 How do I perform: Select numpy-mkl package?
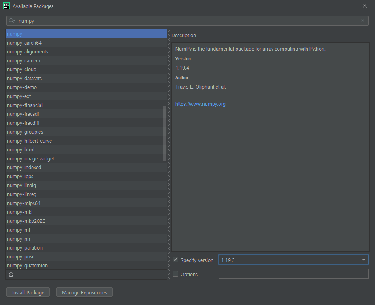tap(86, 212)
